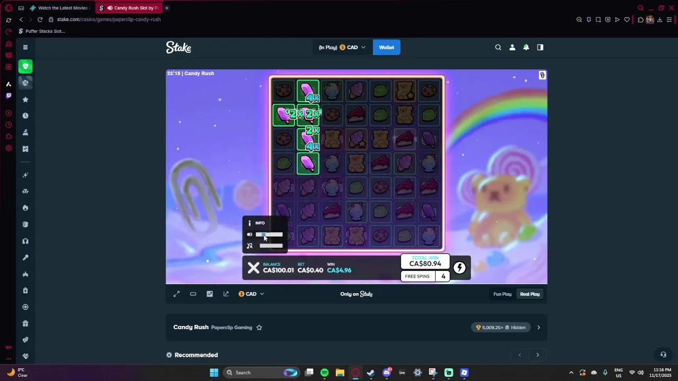Open the browser zoom-out magnifier icon

pos(579,20)
